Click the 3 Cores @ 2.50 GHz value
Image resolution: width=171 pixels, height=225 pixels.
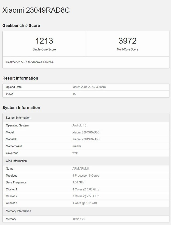pos(86,196)
